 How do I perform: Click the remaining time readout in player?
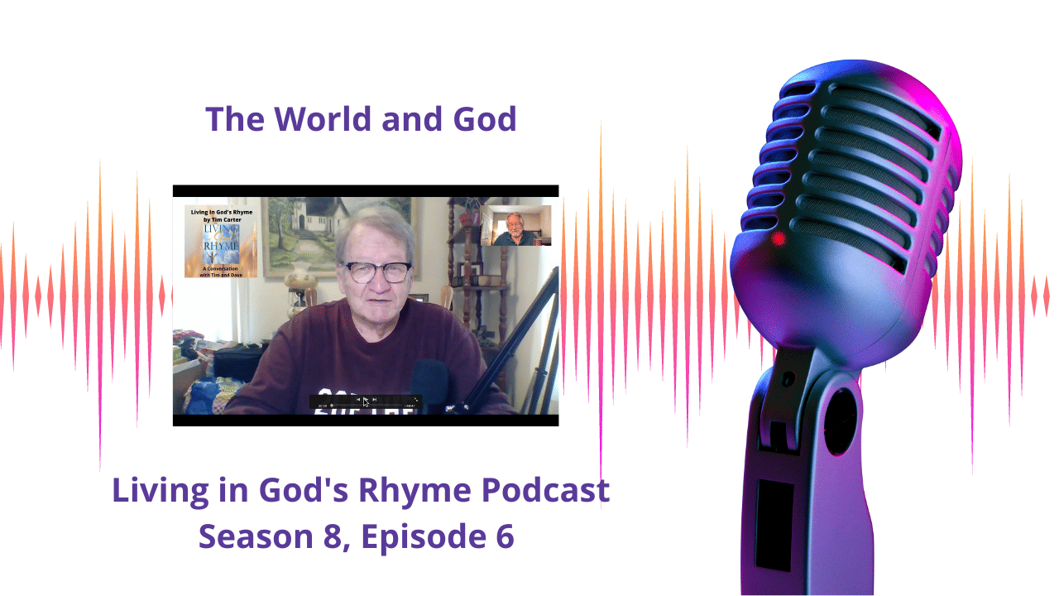pyautogui.click(x=410, y=406)
